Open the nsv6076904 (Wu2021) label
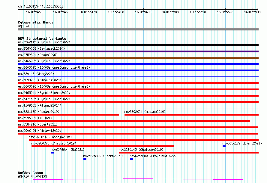 [67, 150]
